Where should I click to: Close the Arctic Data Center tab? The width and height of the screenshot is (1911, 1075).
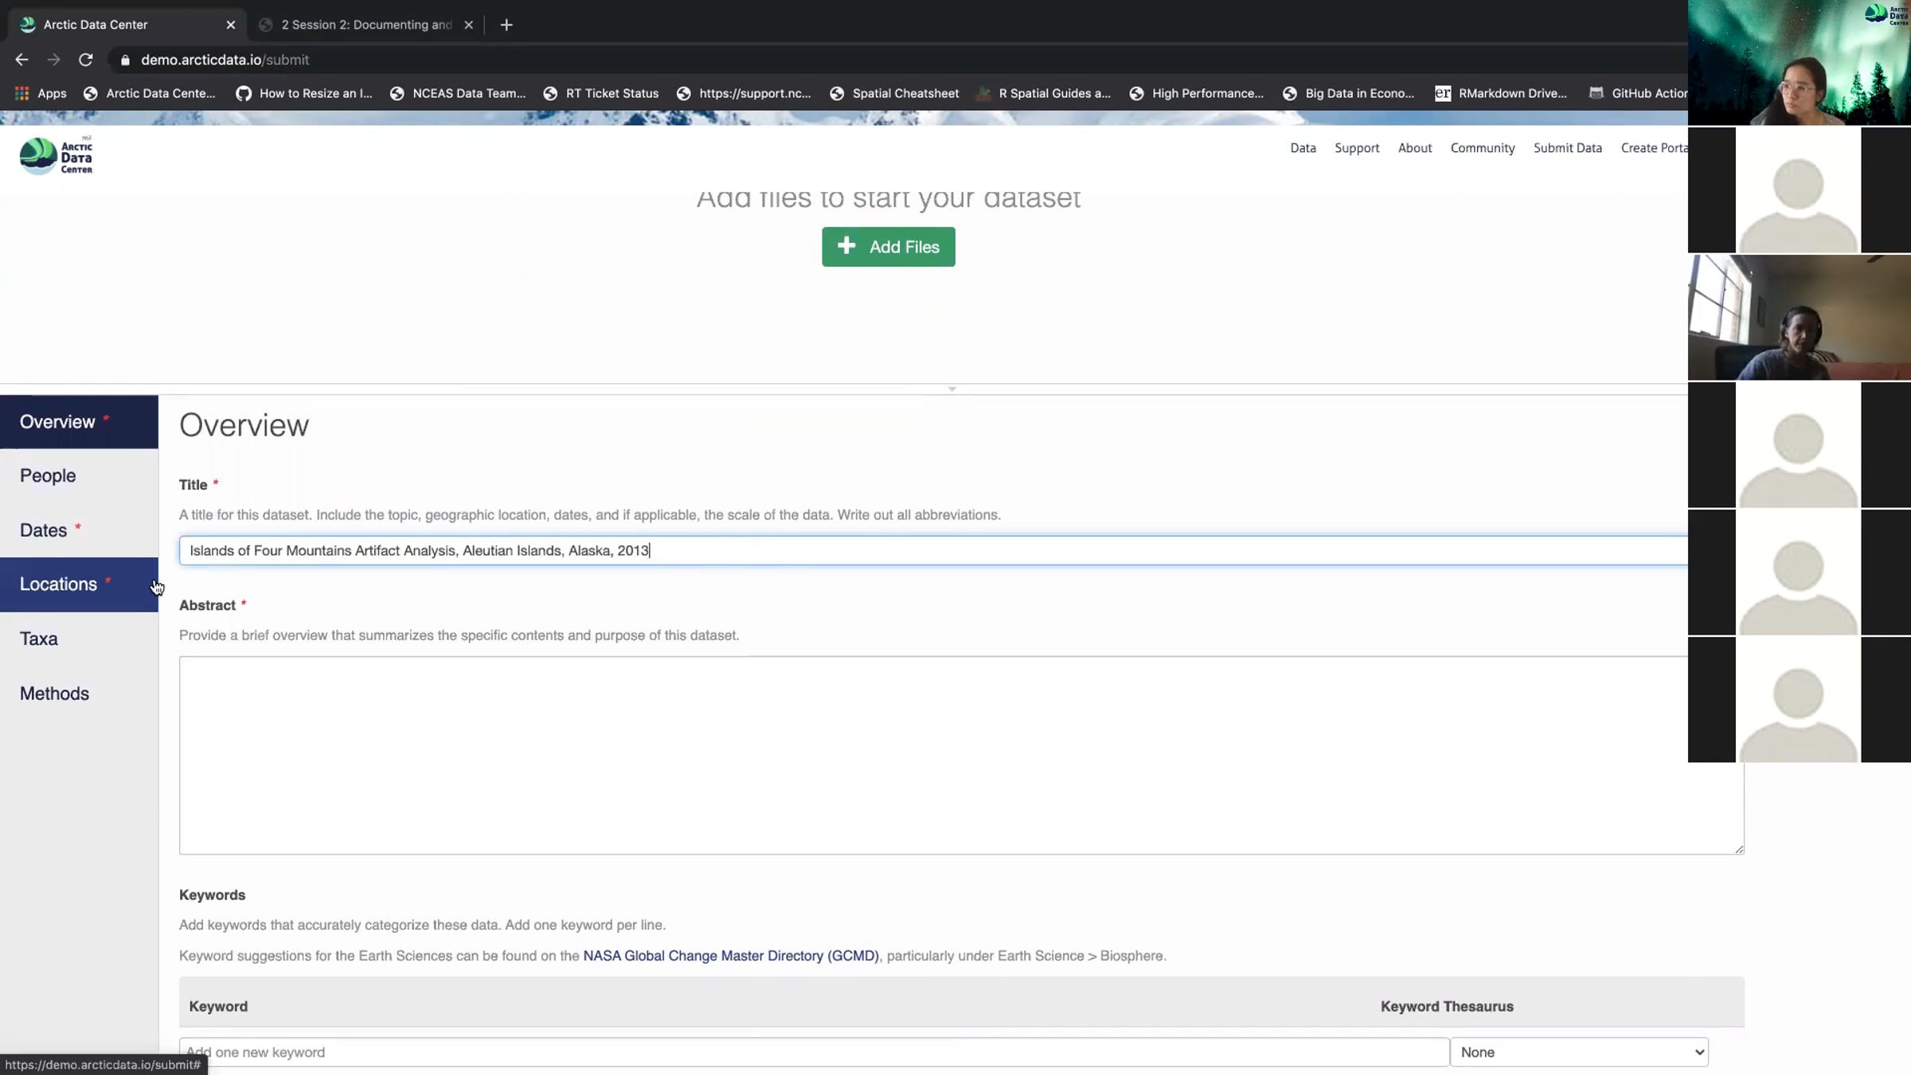pos(231,25)
